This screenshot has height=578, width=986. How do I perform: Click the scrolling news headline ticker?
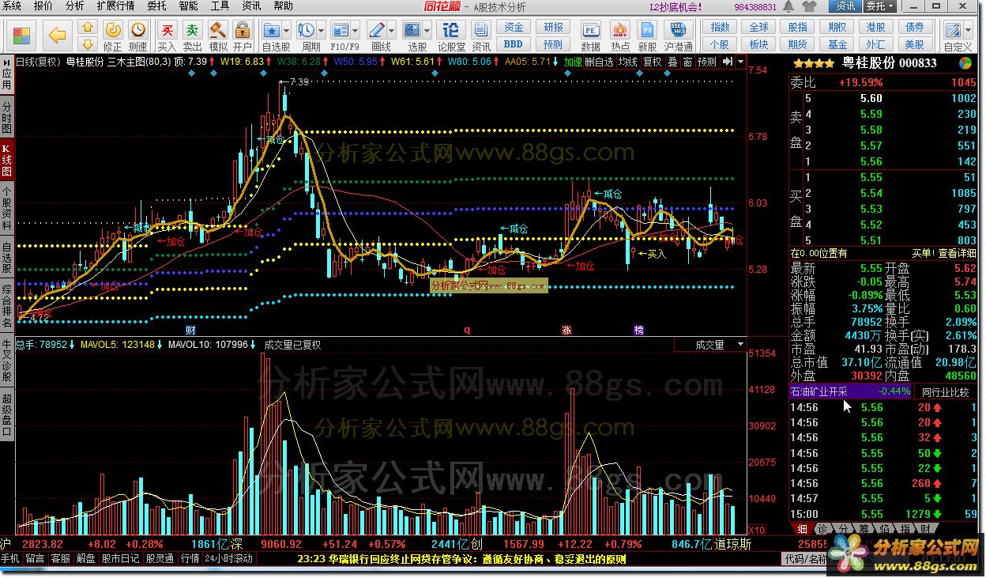(x=462, y=559)
